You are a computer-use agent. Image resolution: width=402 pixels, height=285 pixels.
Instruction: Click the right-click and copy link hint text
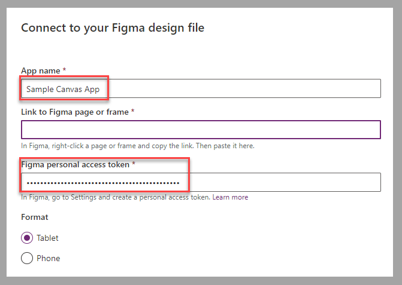(138, 146)
